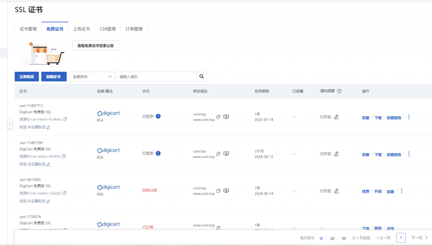The height and width of the screenshot is (246, 432).
Task: Open the 上传证书 tab
Action: (81, 29)
